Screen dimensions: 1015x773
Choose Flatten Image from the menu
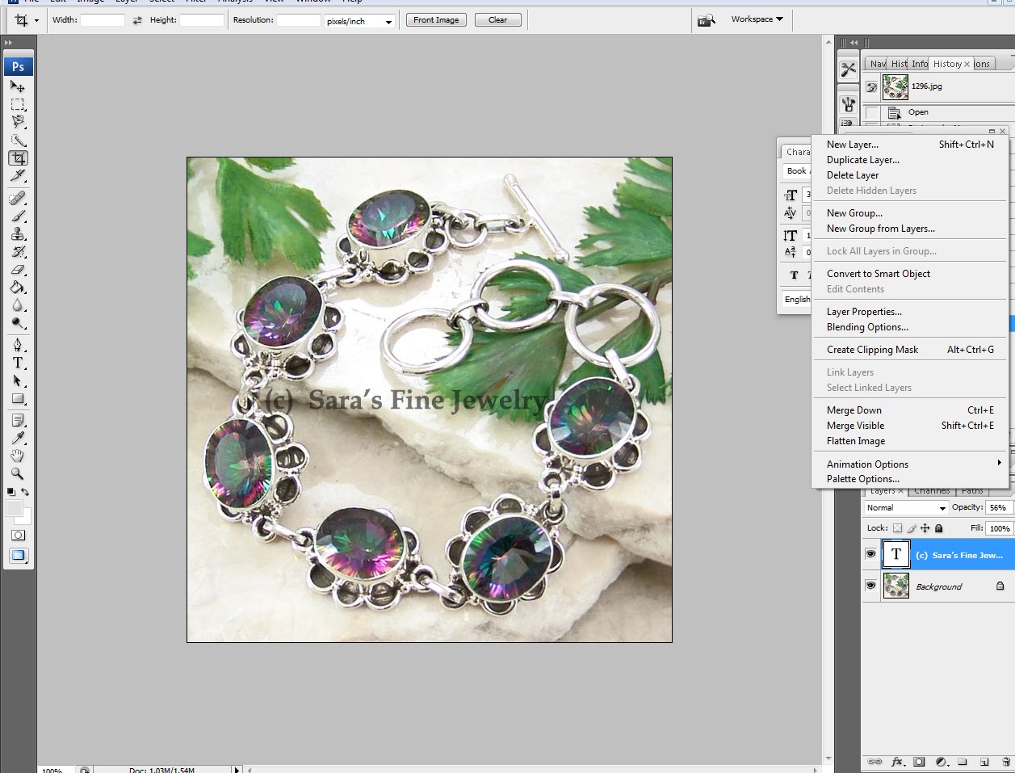856,441
